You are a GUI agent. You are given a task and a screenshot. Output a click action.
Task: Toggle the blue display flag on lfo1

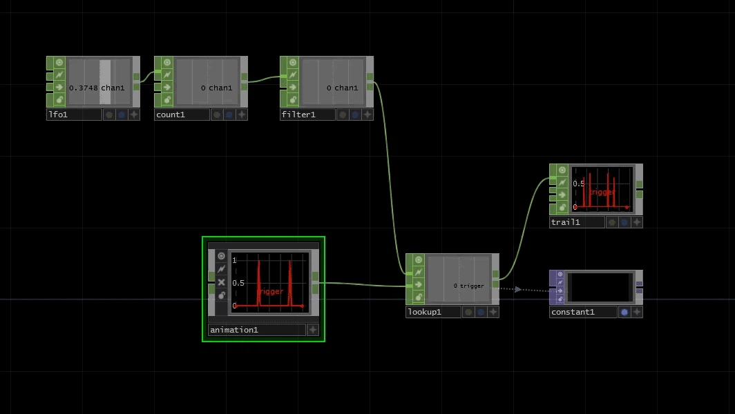coord(122,115)
